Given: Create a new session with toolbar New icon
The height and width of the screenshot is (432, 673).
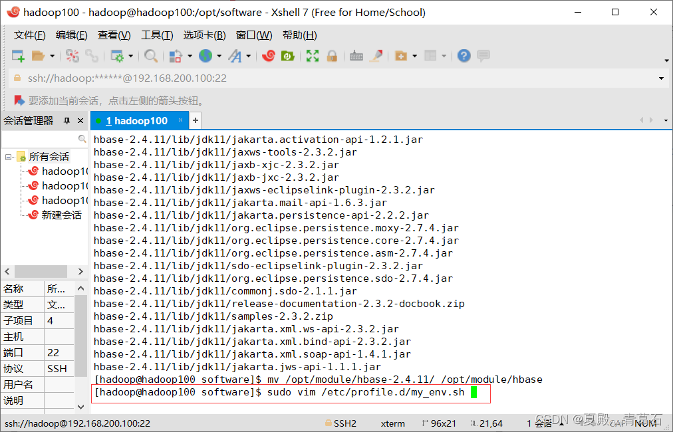Looking at the screenshot, I should click(18, 56).
